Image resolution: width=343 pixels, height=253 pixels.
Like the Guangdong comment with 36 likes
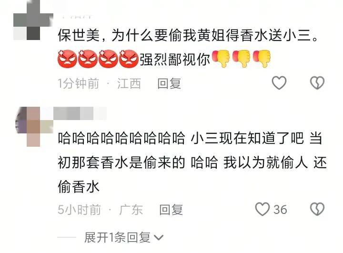(x=262, y=209)
